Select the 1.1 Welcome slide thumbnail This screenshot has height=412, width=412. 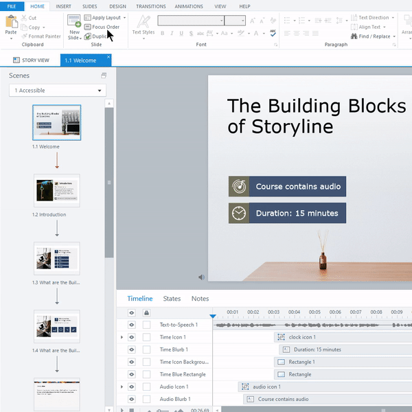click(x=57, y=122)
